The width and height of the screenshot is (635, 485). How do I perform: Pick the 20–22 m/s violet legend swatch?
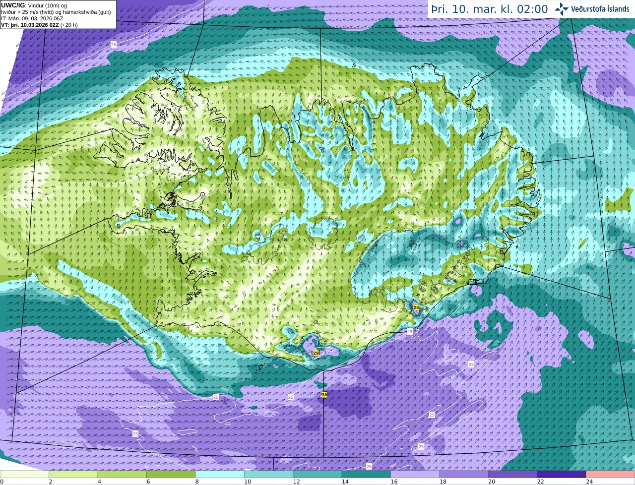pyautogui.click(x=513, y=475)
